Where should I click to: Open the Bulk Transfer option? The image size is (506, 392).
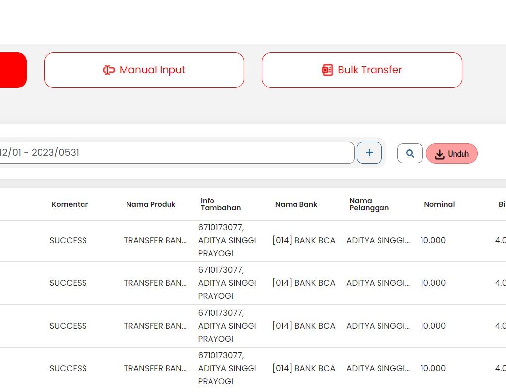coord(361,70)
